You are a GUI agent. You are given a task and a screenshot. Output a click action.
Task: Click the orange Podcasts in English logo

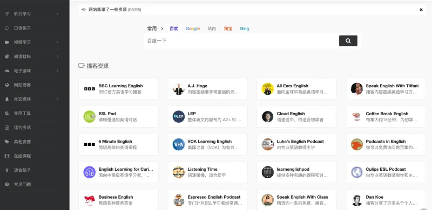[357, 144]
